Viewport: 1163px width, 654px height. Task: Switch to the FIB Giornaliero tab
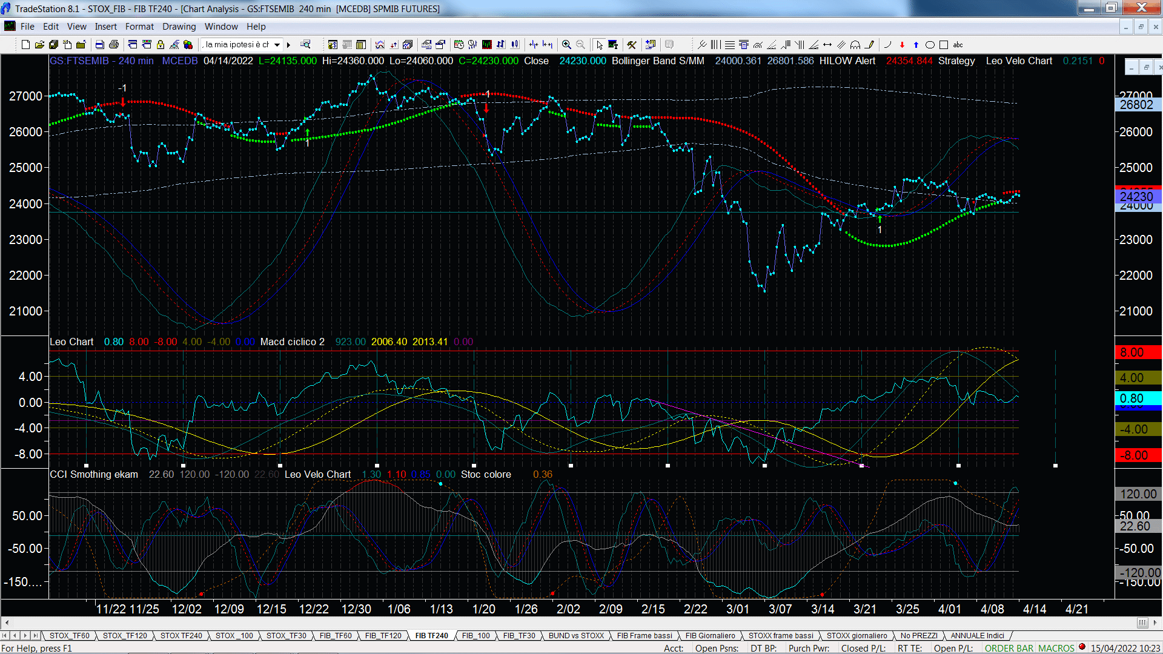point(710,635)
